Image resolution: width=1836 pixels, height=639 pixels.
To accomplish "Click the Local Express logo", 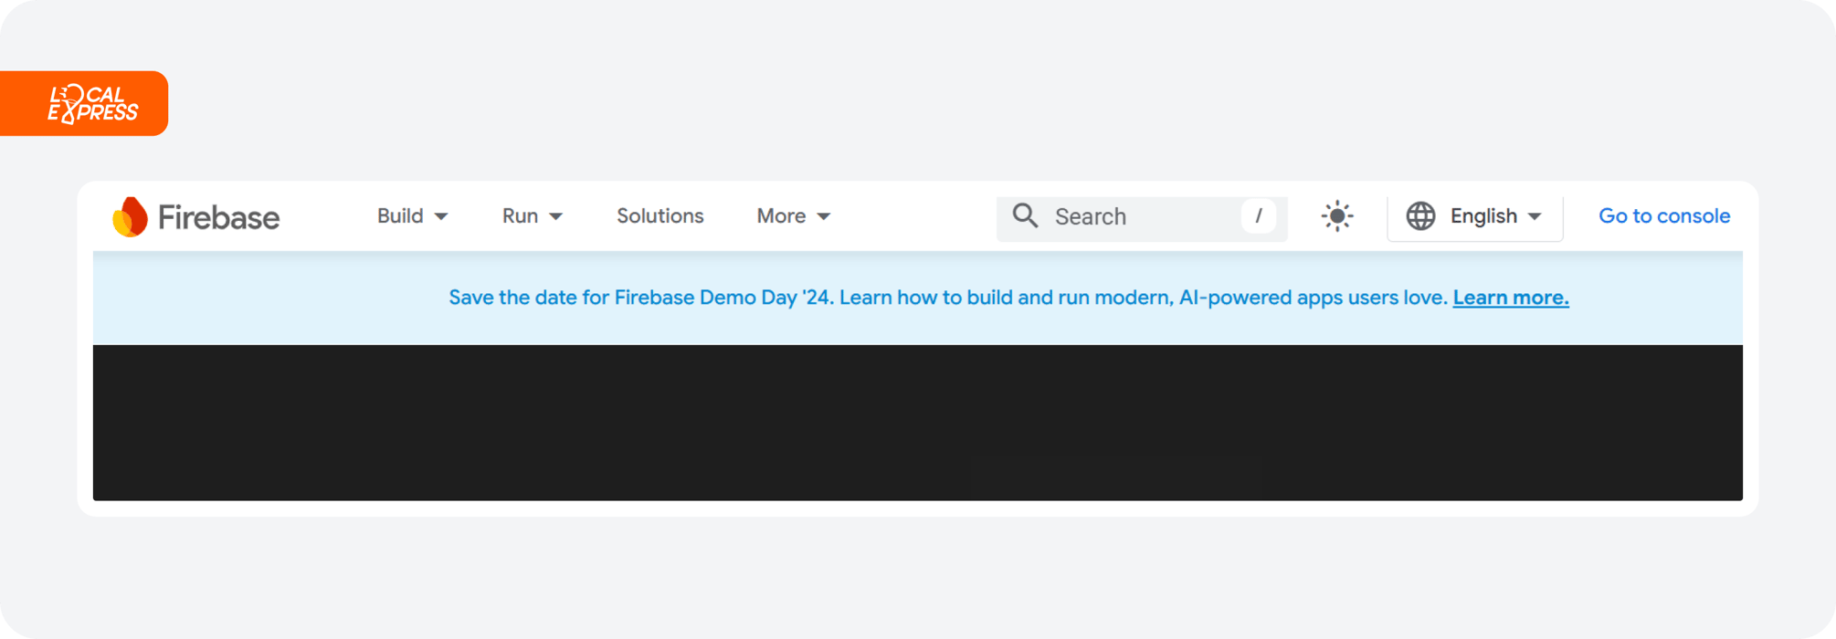I will pyautogui.click(x=84, y=103).
